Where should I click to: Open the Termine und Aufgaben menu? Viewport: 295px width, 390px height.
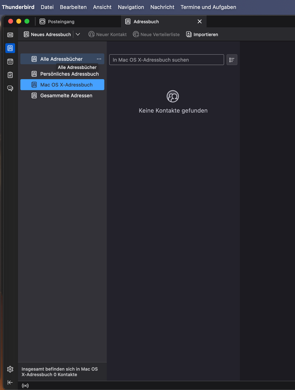tap(208, 7)
